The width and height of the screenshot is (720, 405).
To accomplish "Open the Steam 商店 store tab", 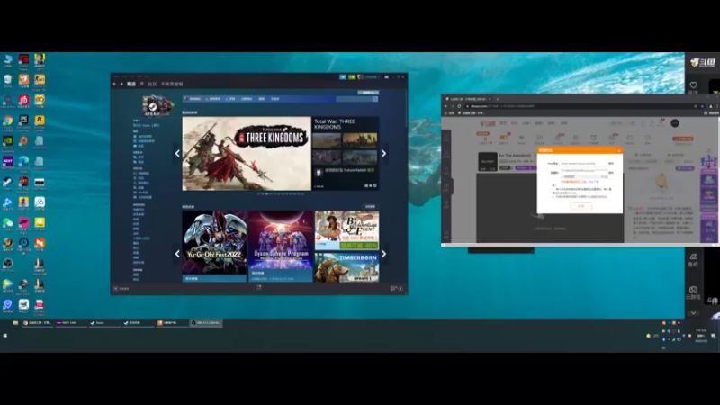I will pos(131,84).
